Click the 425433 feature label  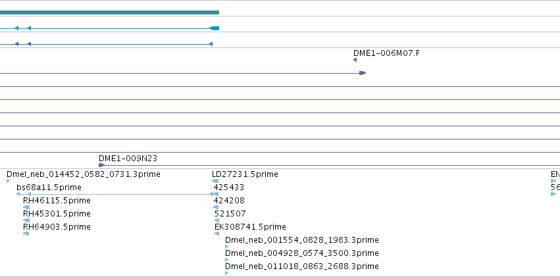229,188
